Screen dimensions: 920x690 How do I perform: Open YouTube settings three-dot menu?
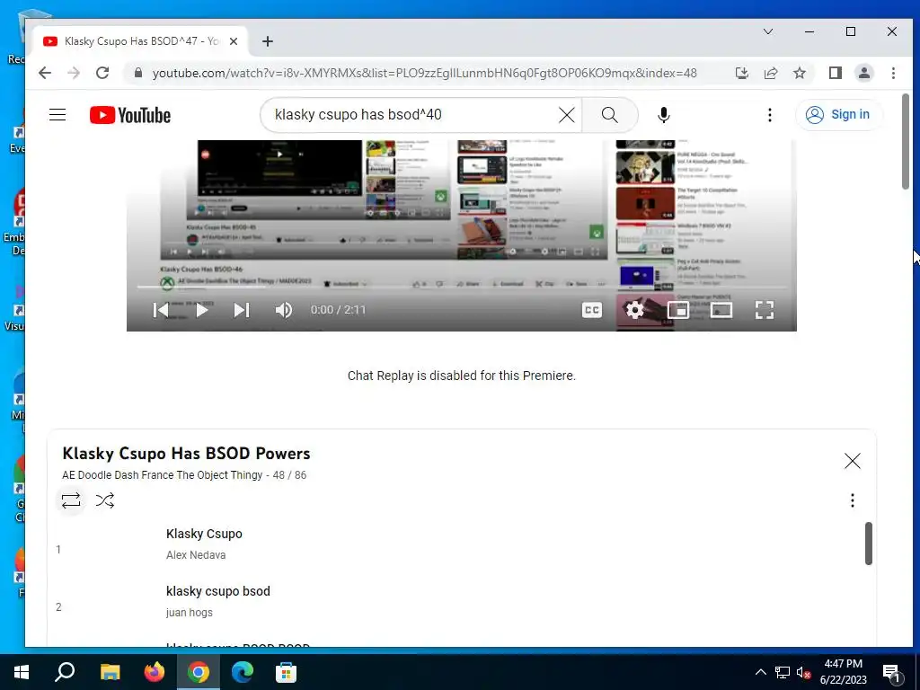[770, 115]
